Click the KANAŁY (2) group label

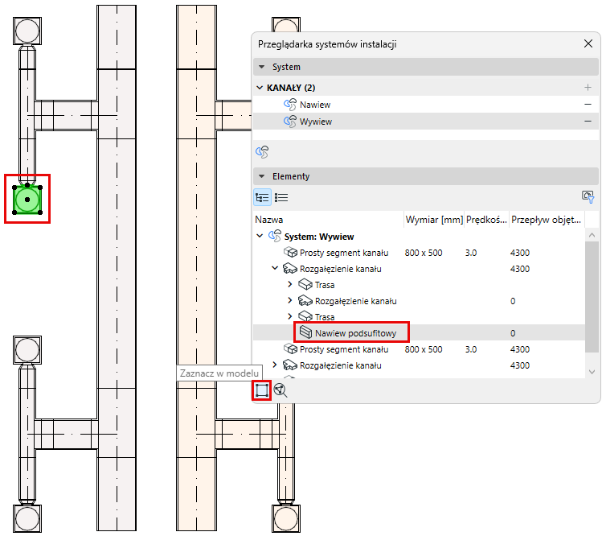(291, 88)
